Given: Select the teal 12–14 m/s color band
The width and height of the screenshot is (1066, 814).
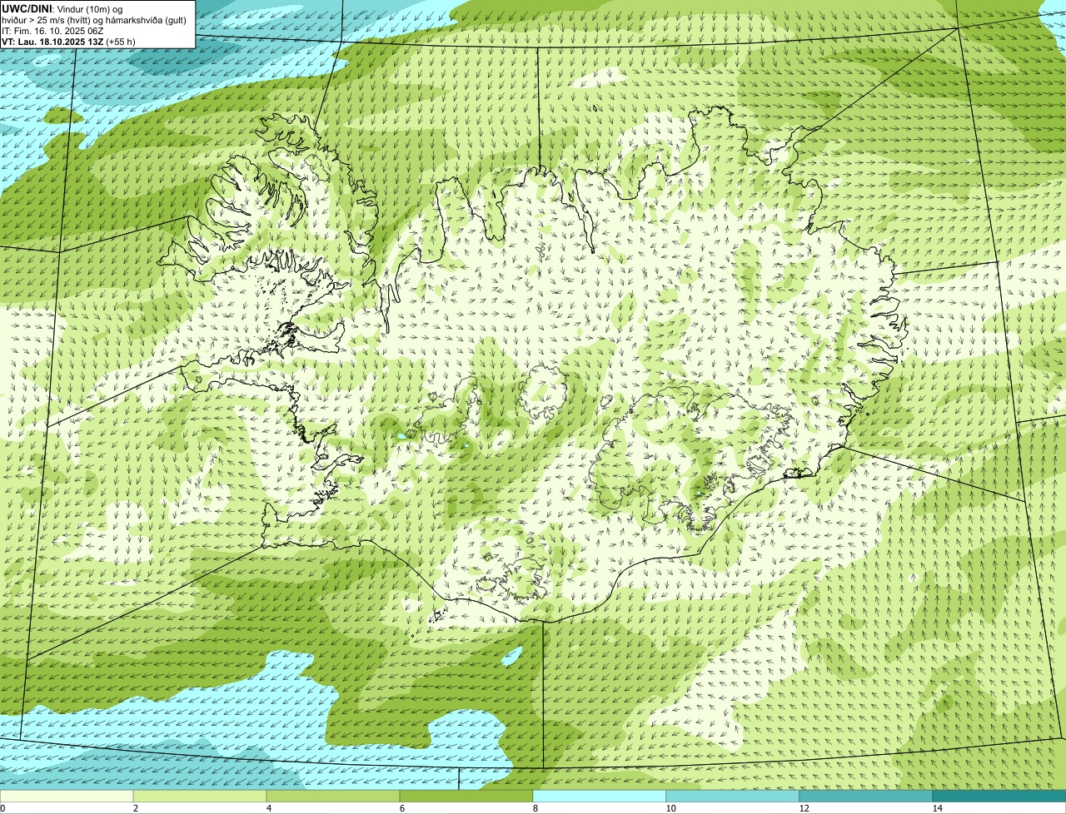Looking at the screenshot, I should pos(866,796).
